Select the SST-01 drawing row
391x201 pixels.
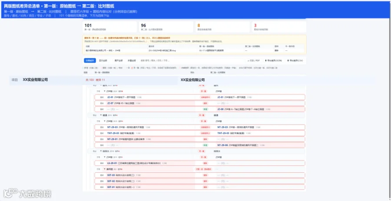point(200,187)
